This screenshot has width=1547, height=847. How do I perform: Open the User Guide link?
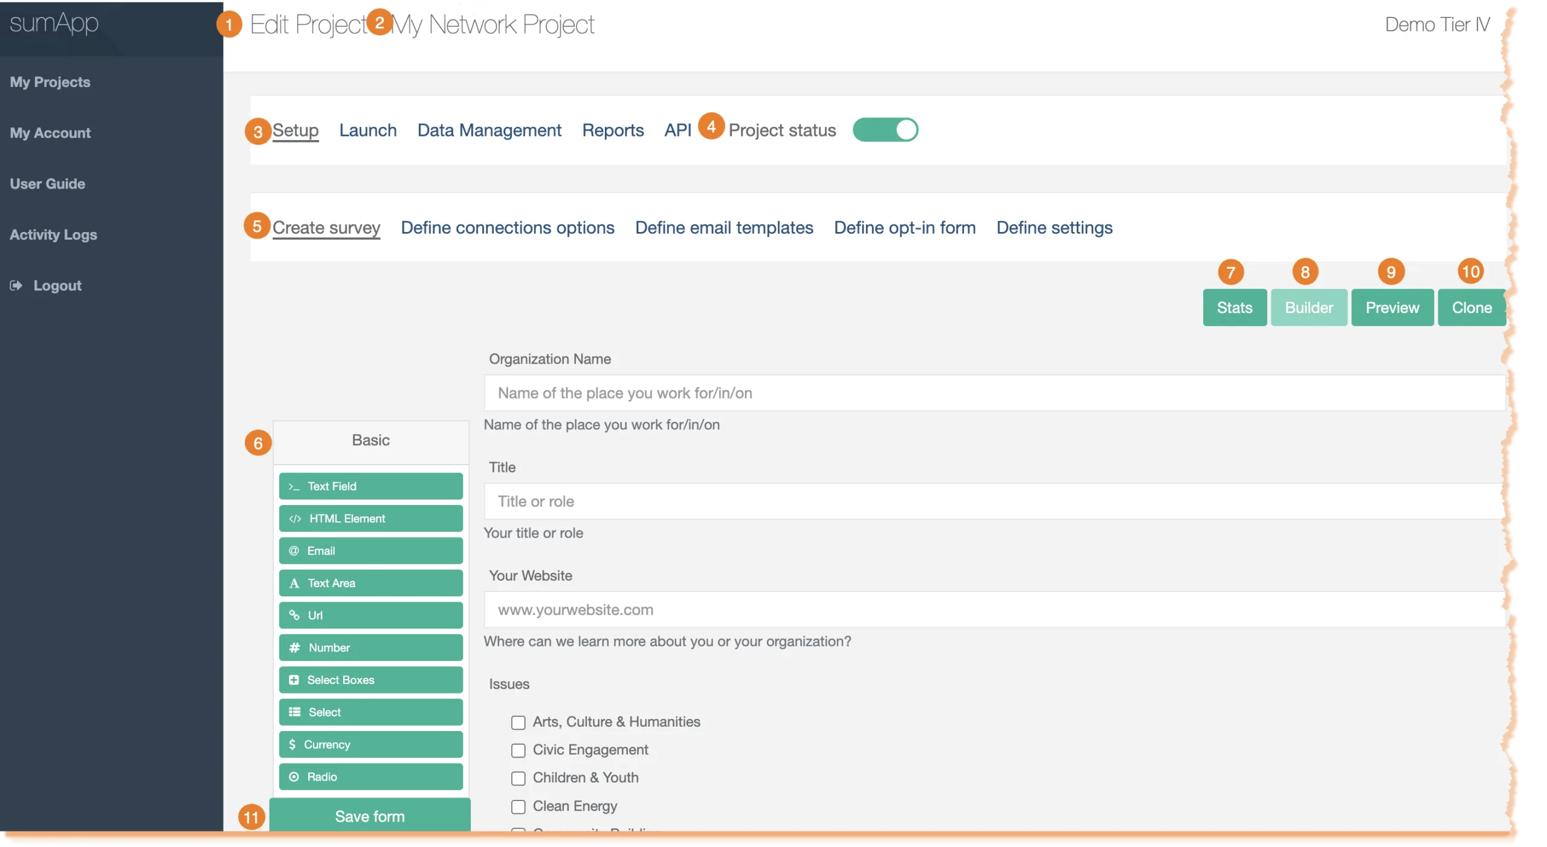(48, 184)
